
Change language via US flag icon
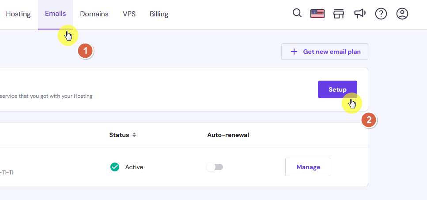click(317, 14)
